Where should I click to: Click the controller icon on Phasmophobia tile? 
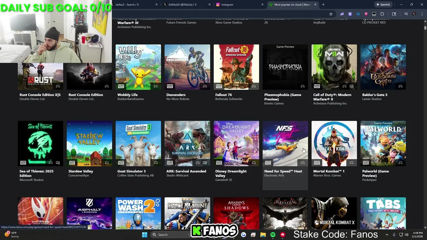pos(303,86)
